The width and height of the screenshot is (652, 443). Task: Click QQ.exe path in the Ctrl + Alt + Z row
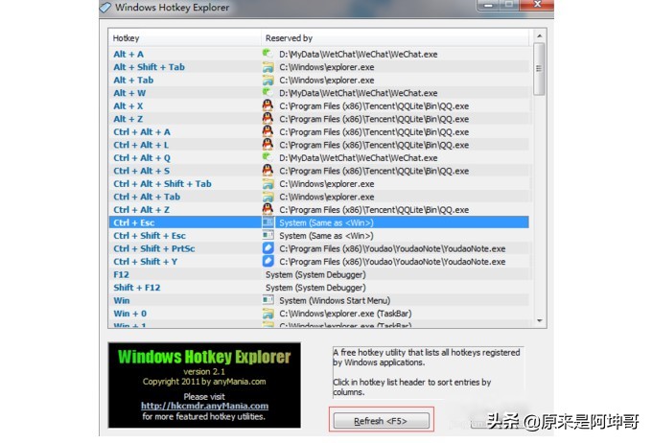point(374,210)
